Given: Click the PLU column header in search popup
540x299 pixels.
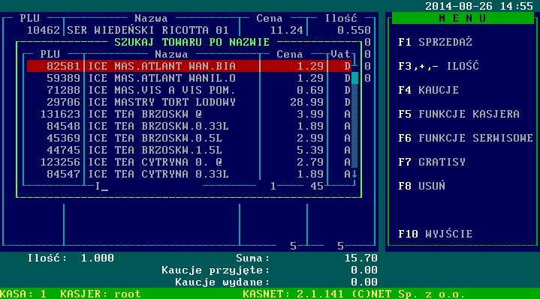Looking at the screenshot, I should (x=50, y=54).
